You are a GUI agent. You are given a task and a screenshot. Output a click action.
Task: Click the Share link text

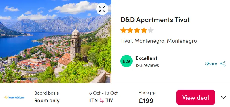click(211, 64)
